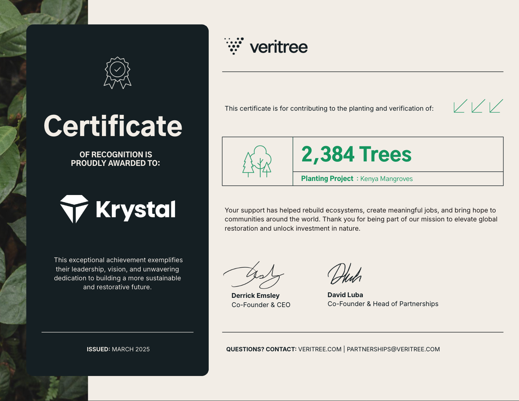Click the Krystal diamond logo icon
Screen dimensions: 519x401
click(74, 209)
